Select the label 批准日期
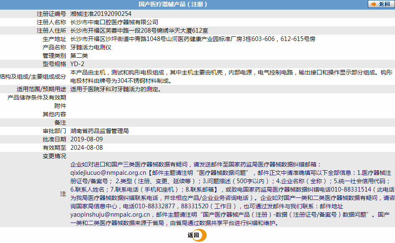The width and height of the screenshot is (395, 243). point(54,139)
